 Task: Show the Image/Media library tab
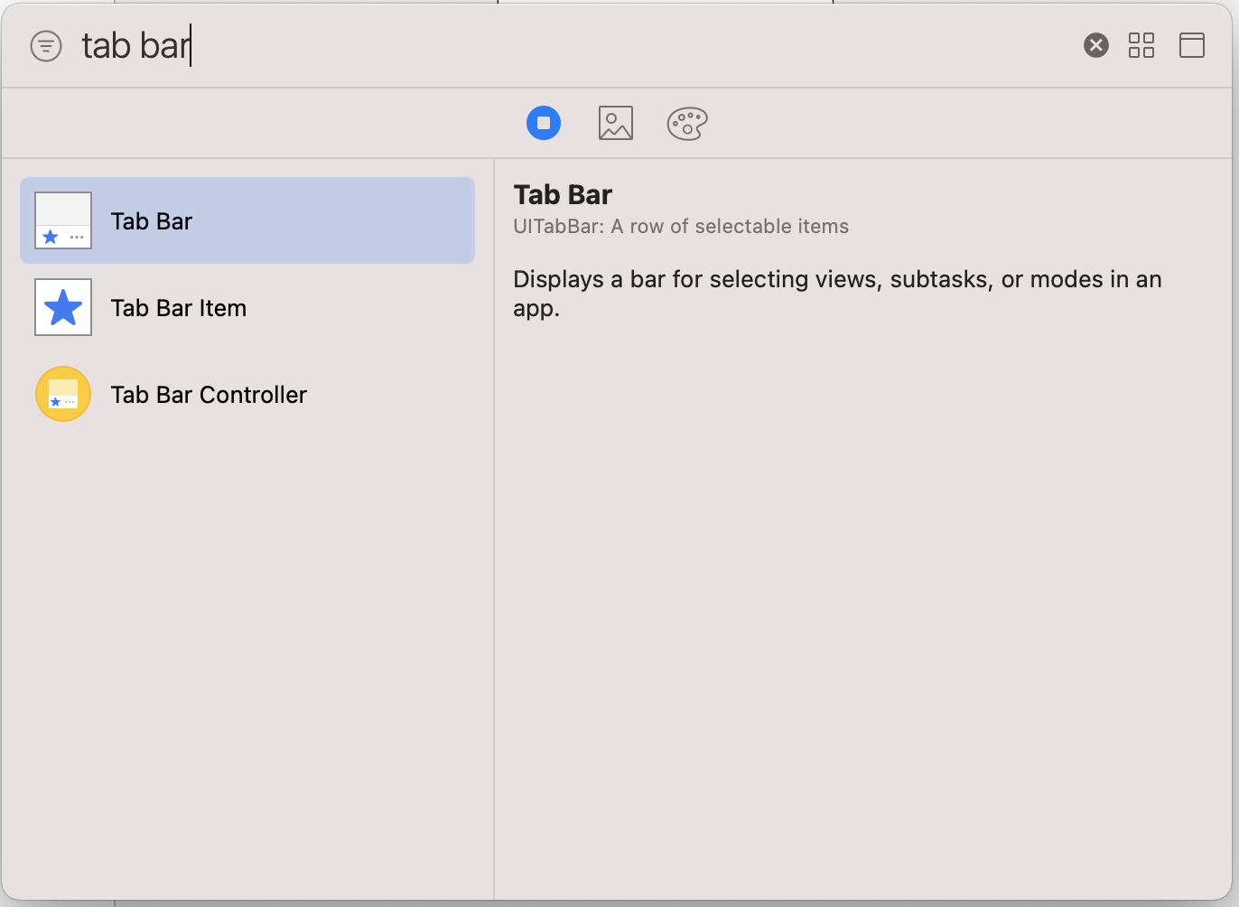(616, 123)
